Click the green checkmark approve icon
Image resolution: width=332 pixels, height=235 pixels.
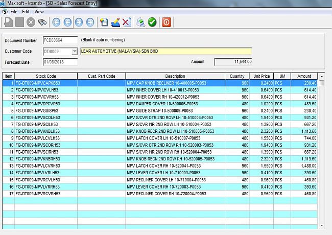[x=152, y=22]
